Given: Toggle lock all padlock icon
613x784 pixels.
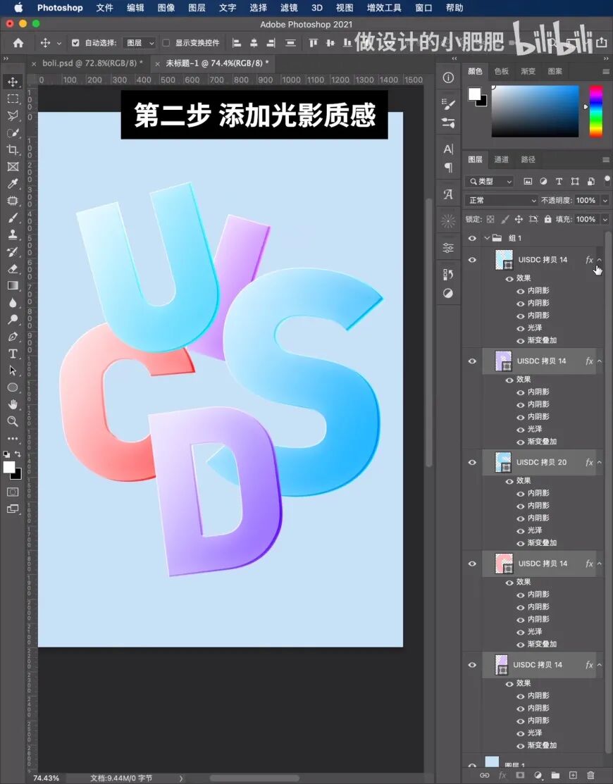Looking at the screenshot, I should (548, 219).
